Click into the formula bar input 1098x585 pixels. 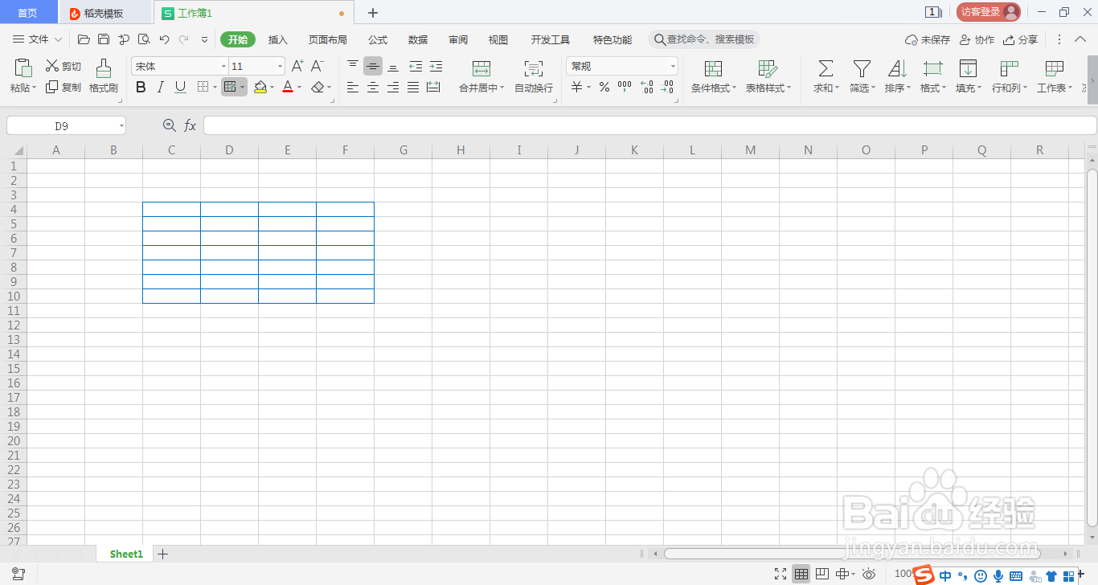pyautogui.click(x=649, y=125)
